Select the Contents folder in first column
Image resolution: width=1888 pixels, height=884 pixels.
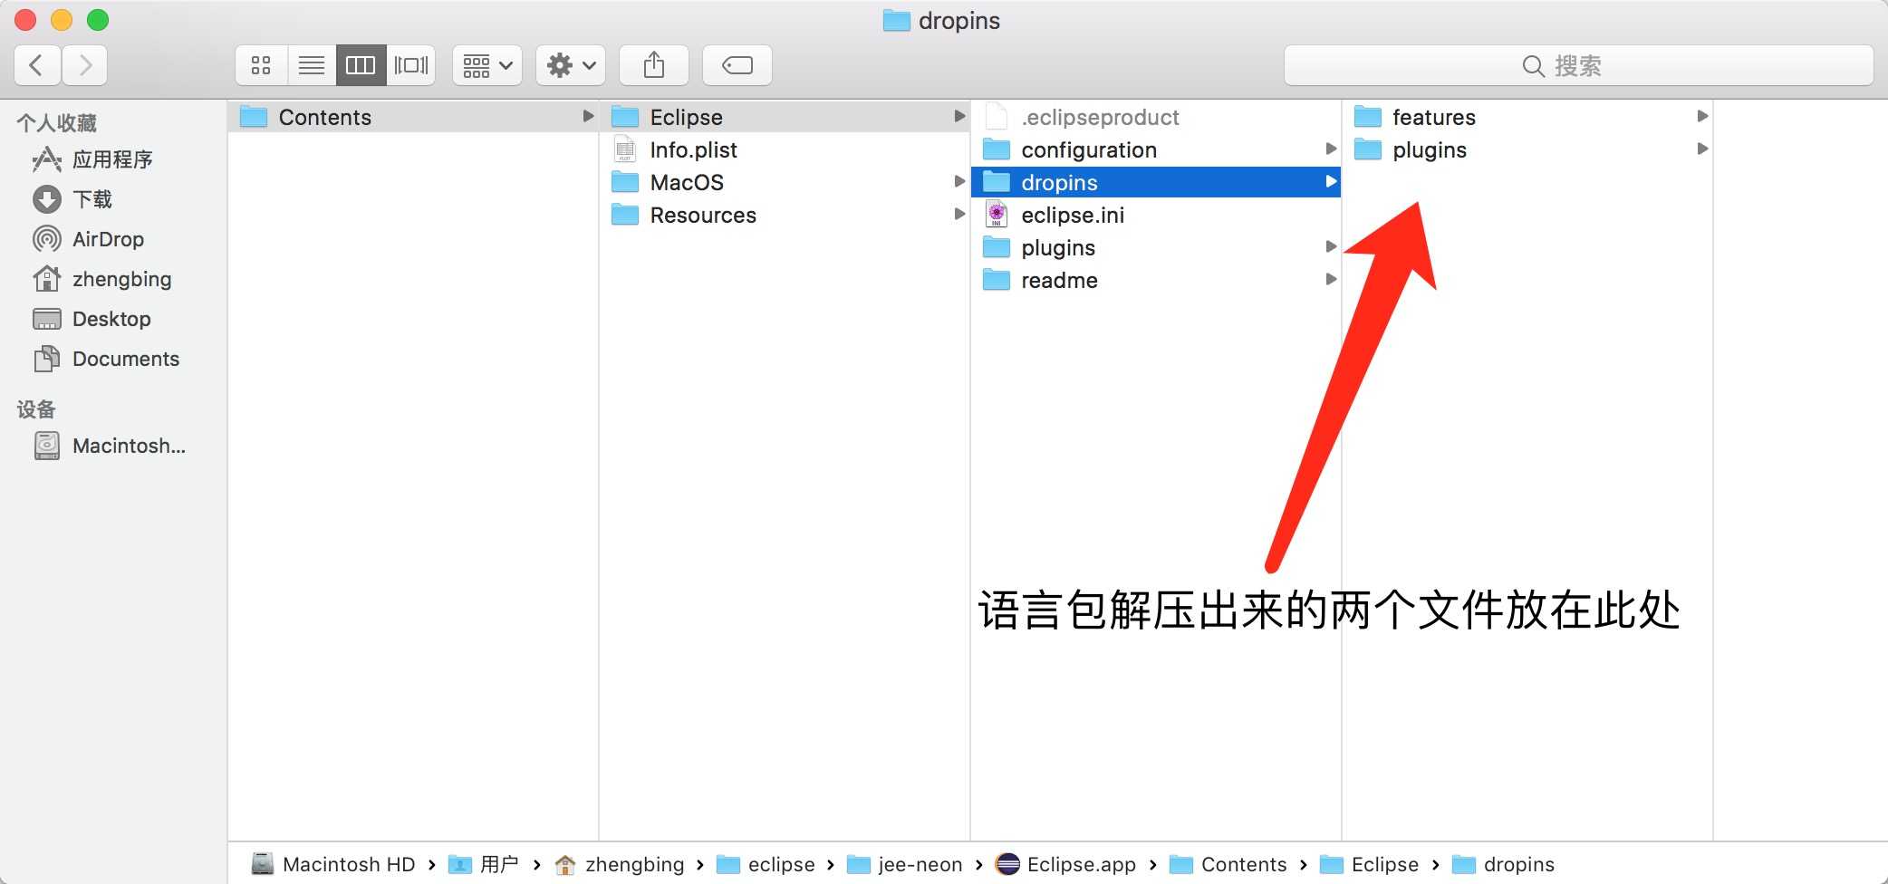pyautogui.click(x=413, y=117)
